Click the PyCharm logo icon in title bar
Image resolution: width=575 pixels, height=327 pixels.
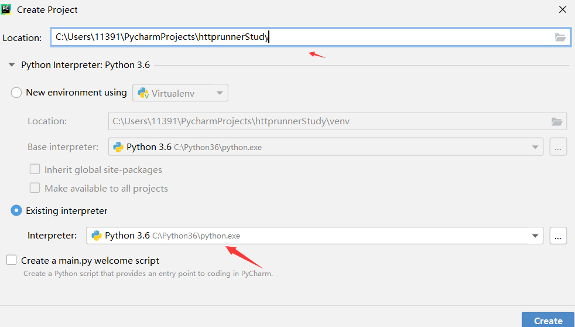click(x=6, y=9)
